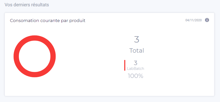Click the word 'produit' in the card title
Viewport: 220px width, 102px height.
pos(77,21)
